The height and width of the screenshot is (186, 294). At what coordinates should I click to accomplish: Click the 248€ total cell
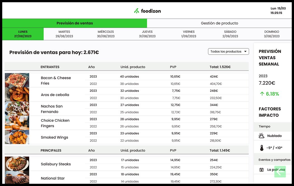tap(214, 91)
